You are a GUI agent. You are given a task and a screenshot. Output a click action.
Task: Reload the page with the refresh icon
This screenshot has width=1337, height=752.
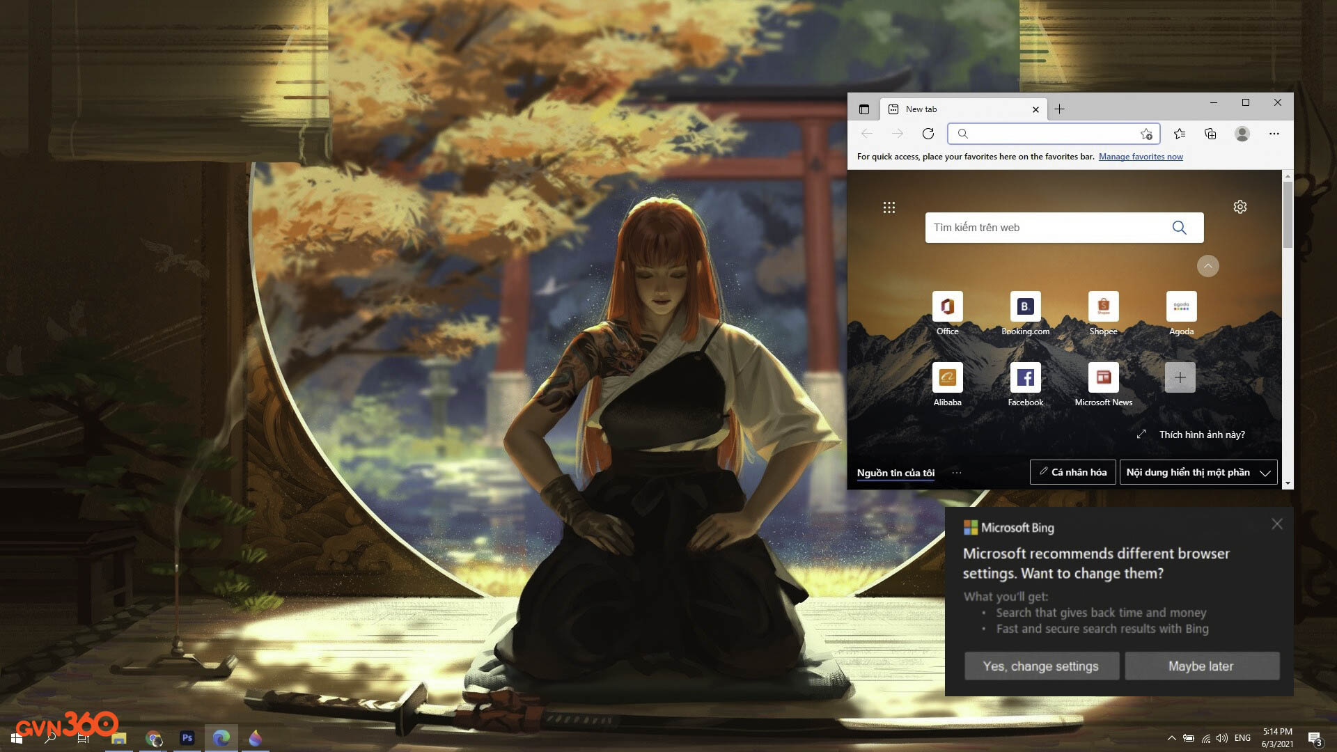tap(928, 134)
